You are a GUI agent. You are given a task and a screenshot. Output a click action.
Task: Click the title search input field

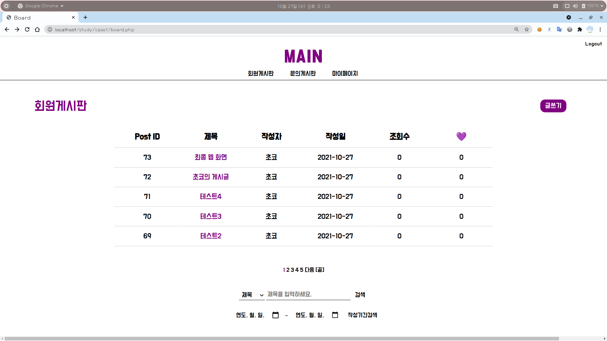coord(308,294)
